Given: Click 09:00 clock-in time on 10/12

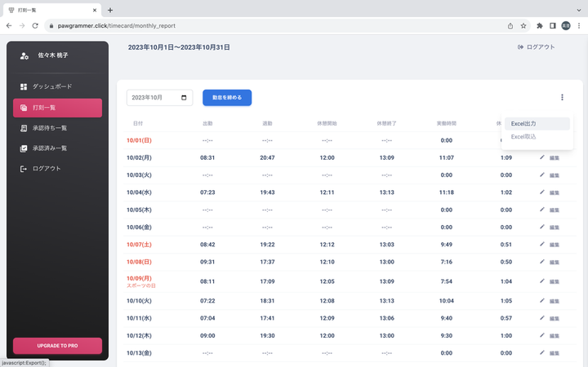Looking at the screenshot, I should (207, 335).
